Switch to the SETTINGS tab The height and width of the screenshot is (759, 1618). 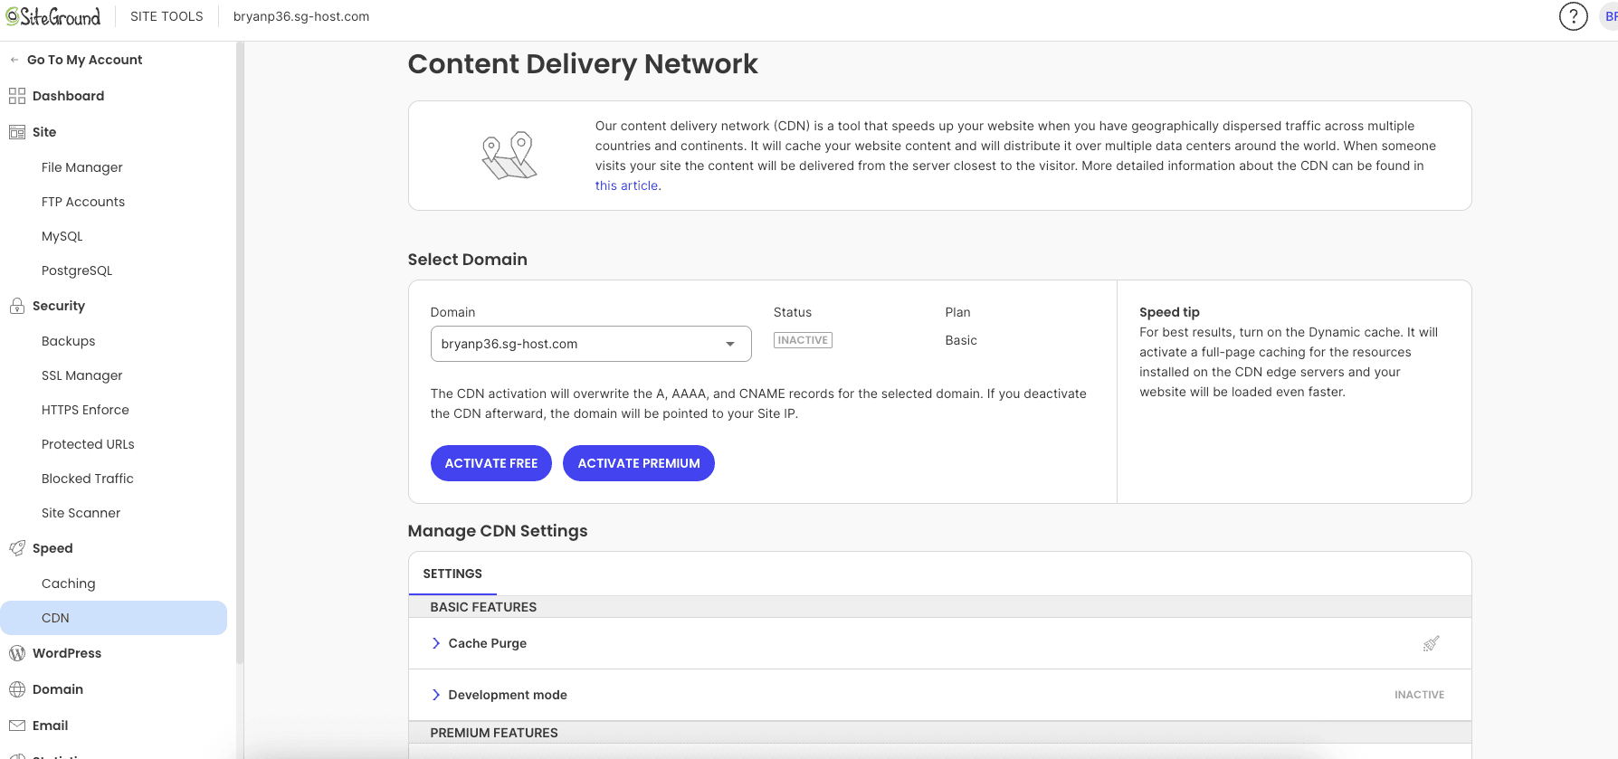452,574
